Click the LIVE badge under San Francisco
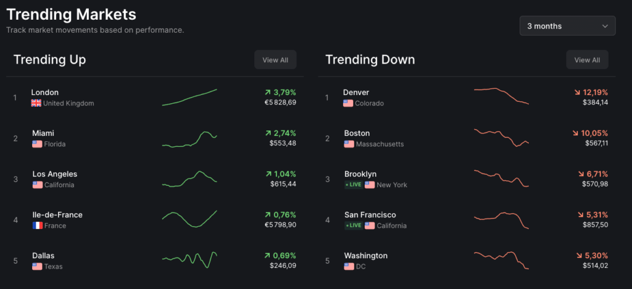The image size is (632, 289). pyautogui.click(x=353, y=225)
